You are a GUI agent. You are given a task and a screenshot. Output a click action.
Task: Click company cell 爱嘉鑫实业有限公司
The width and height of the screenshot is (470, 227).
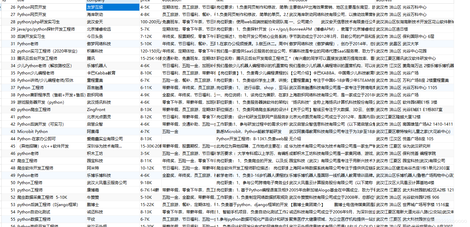(113, 139)
